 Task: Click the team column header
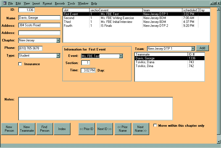coord(162,10)
